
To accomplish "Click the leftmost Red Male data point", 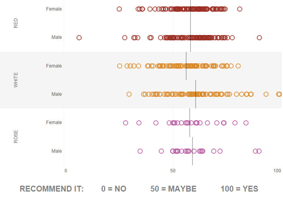I will point(79,38).
